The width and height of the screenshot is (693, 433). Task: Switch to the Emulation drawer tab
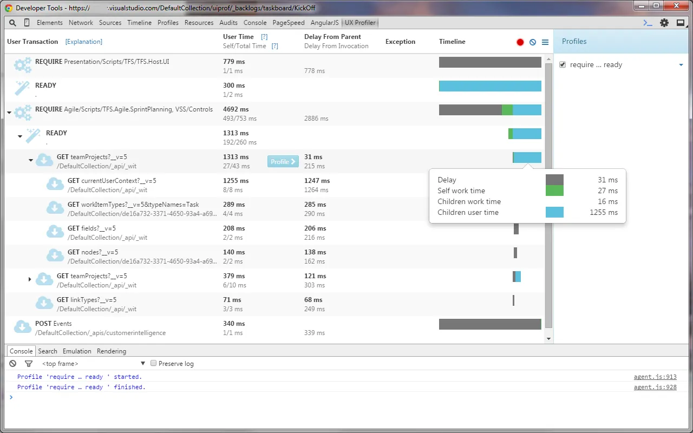[77, 351]
